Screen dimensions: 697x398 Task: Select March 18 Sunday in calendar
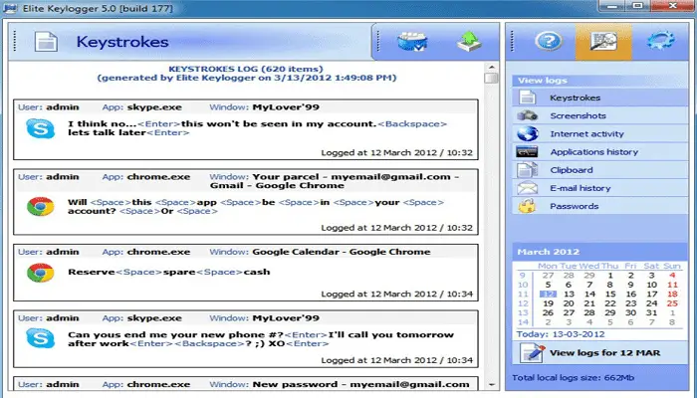click(672, 295)
